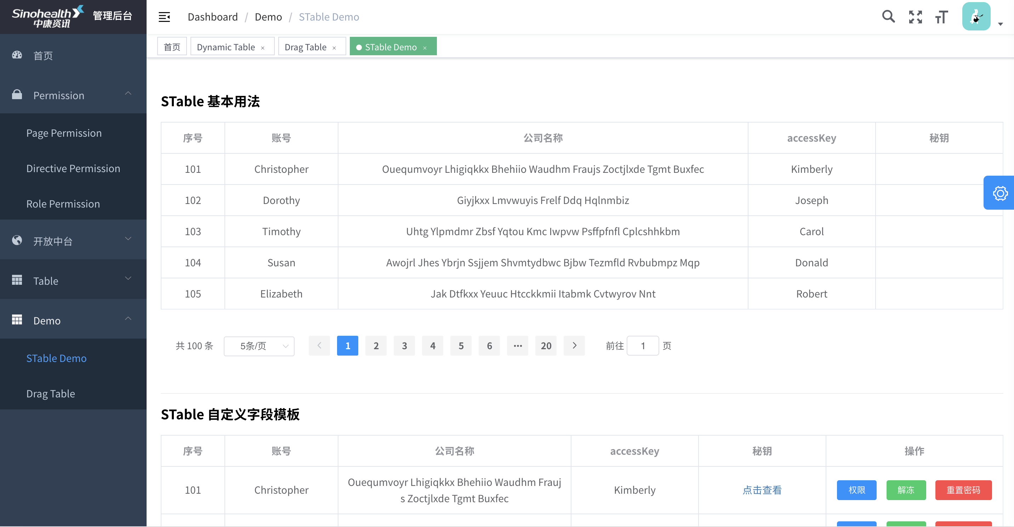Open the blue settings gear panel

click(x=999, y=193)
